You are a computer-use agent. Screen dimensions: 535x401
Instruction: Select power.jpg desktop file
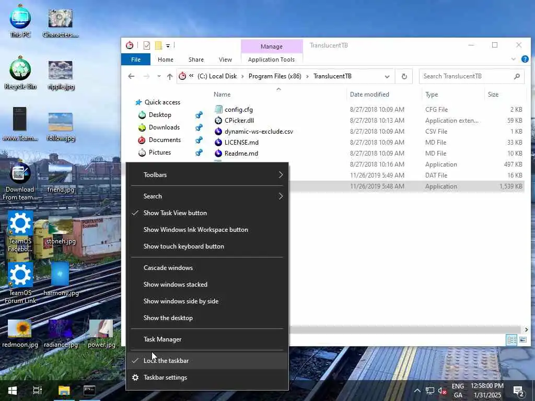[x=101, y=334]
